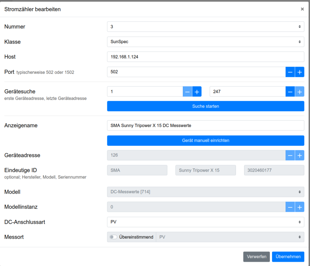
Task: Decrease Modellinstanz with the minus button
Action: (290, 207)
